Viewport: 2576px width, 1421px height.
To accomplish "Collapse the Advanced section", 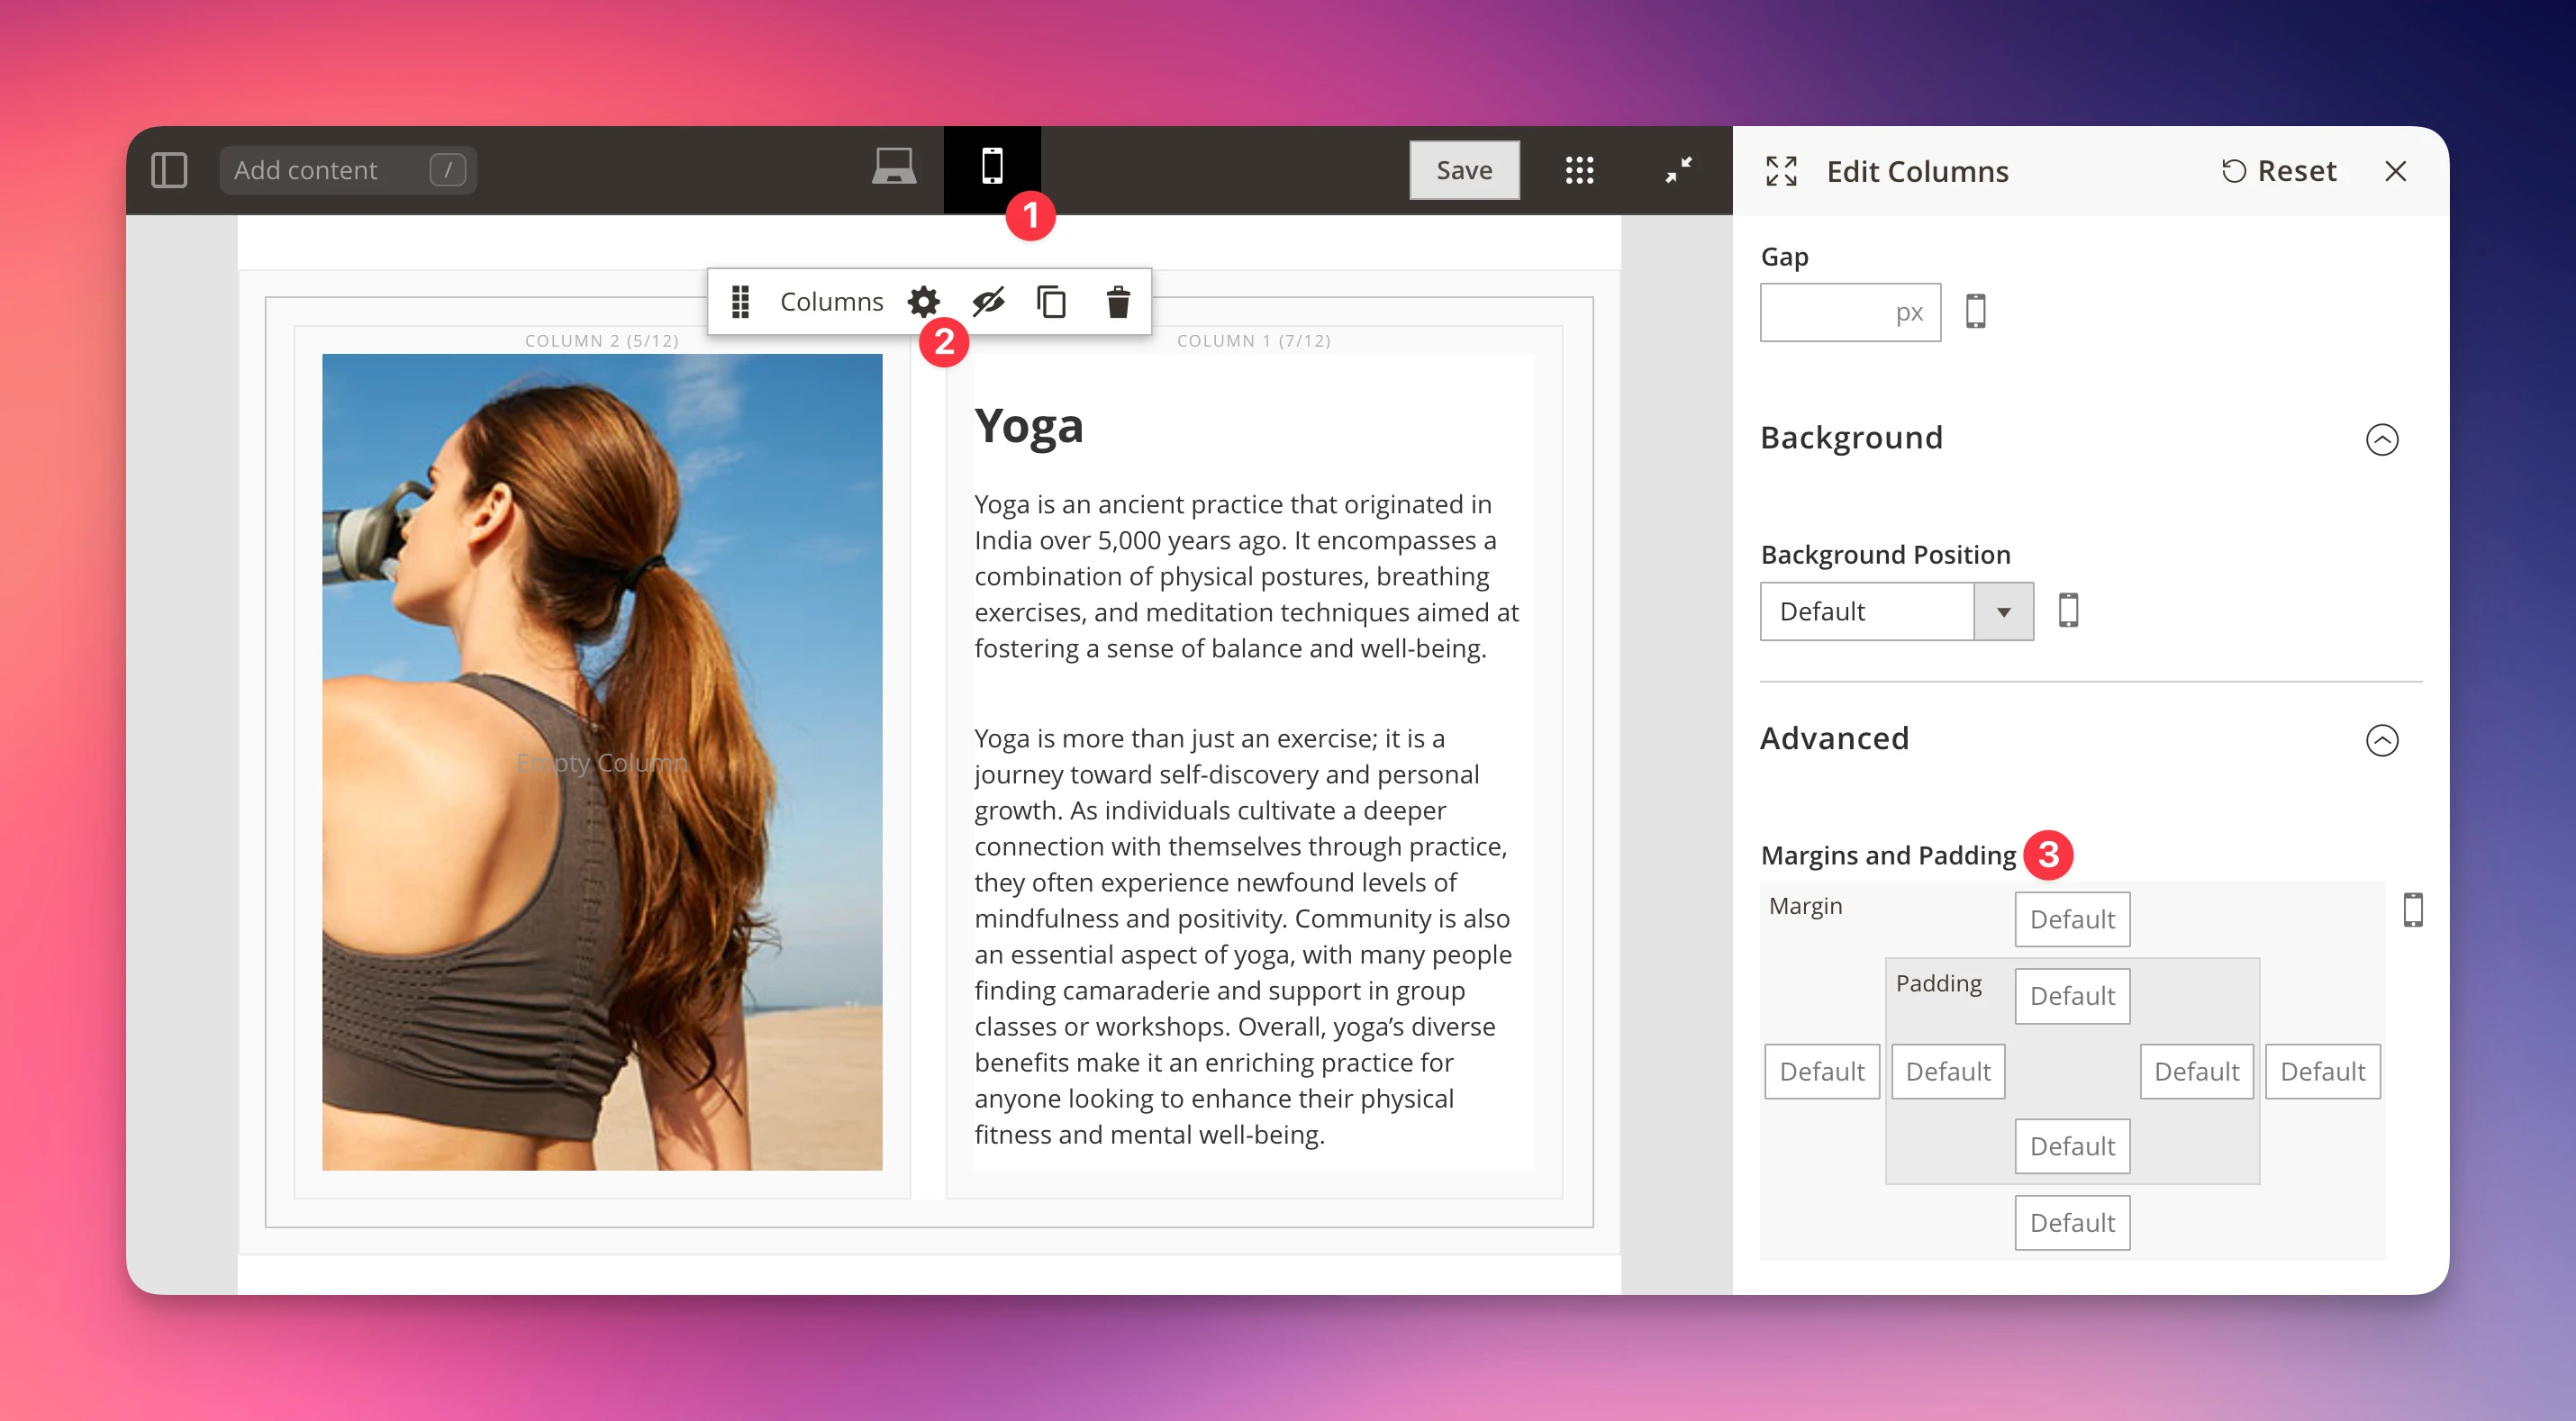I will pyautogui.click(x=2384, y=741).
